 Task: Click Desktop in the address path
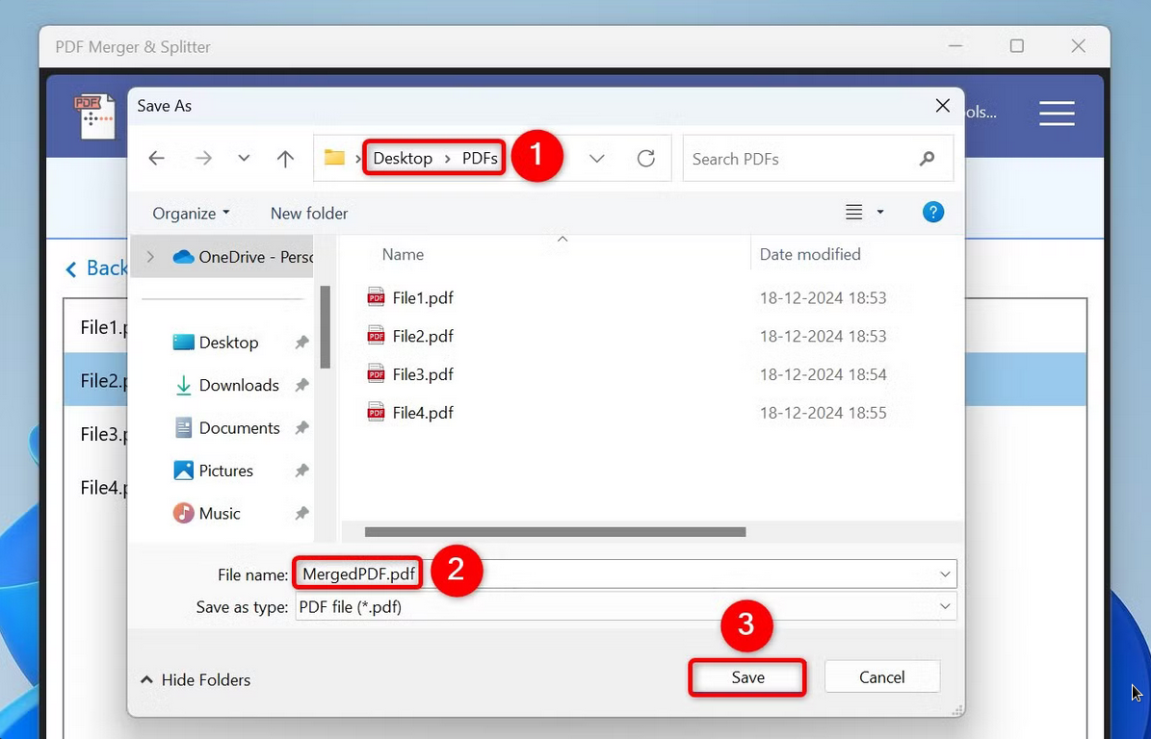403,159
